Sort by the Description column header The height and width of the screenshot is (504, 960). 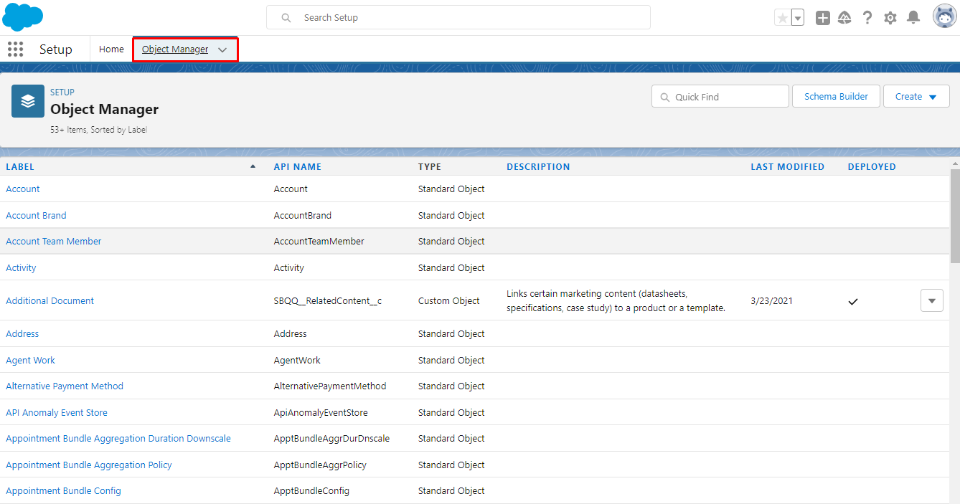(538, 167)
